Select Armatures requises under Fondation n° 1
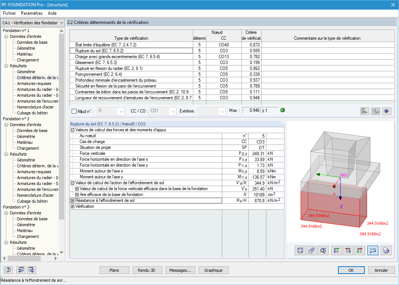399x285 pixels. pyautogui.click(x=34, y=83)
